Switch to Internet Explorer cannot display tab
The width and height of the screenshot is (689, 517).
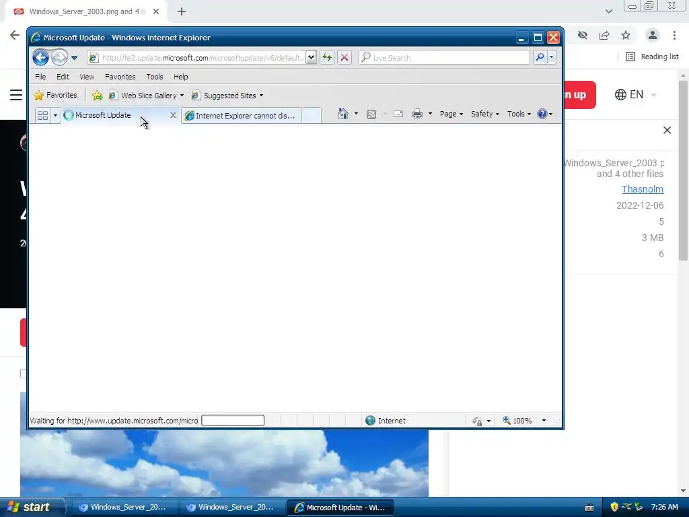(242, 116)
